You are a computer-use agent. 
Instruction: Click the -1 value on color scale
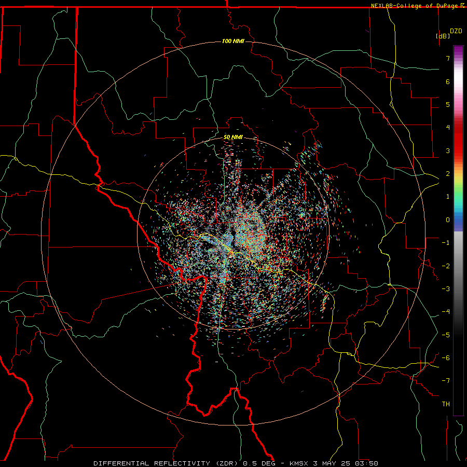coord(446,243)
